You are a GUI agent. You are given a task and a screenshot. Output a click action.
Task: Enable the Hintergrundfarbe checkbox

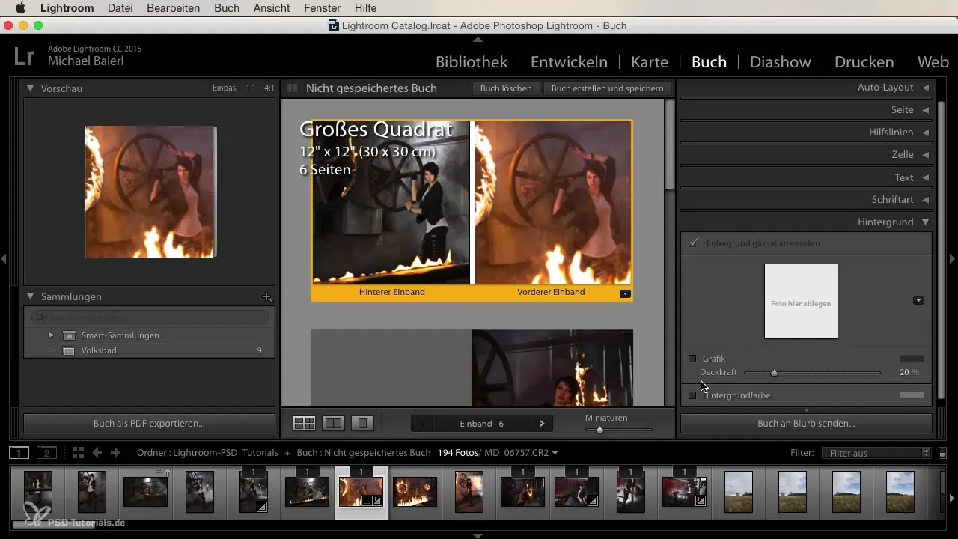point(692,395)
